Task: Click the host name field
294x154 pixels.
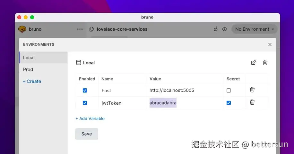Action: click(122, 91)
